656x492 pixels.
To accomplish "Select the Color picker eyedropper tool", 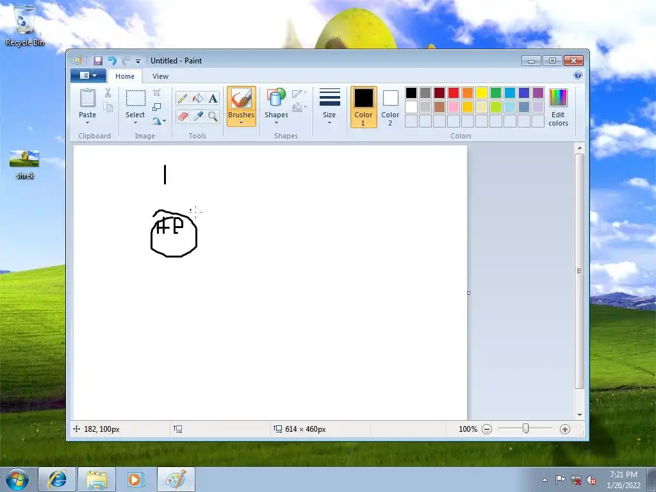I will coord(197,116).
